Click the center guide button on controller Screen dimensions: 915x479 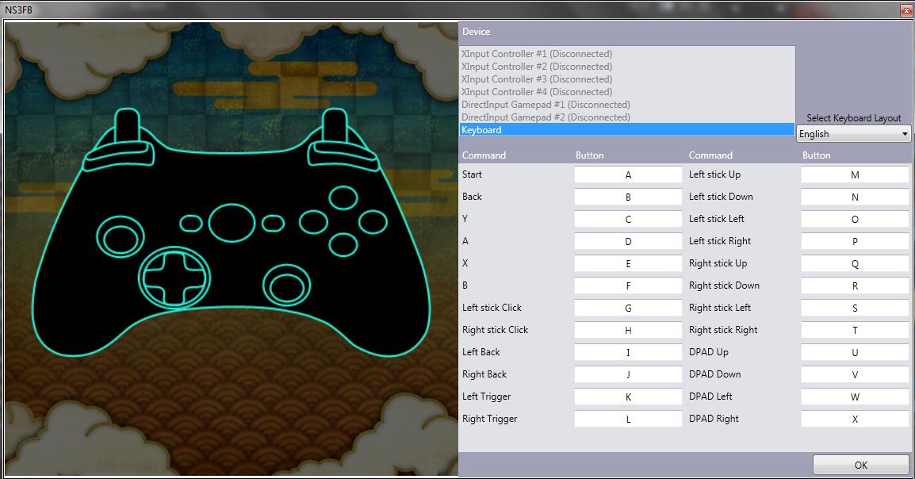[231, 222]
